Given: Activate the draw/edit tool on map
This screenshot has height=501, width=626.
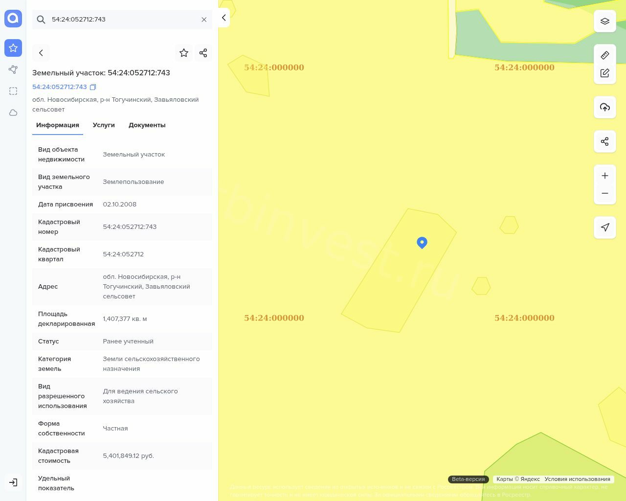Looking at the screenshot, I should 605,73.
